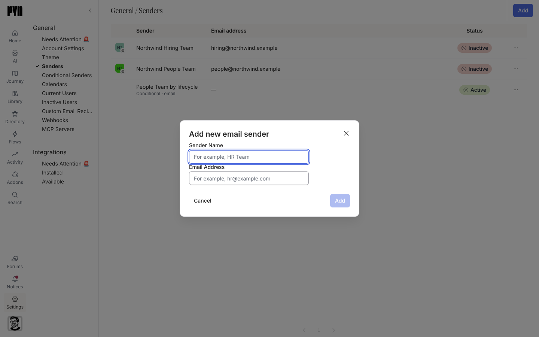Open Installed integrations
The height and width of the screenshot is (337, 539).
52,173
